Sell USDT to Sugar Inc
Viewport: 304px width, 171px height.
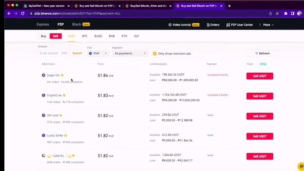pos(260,76)
